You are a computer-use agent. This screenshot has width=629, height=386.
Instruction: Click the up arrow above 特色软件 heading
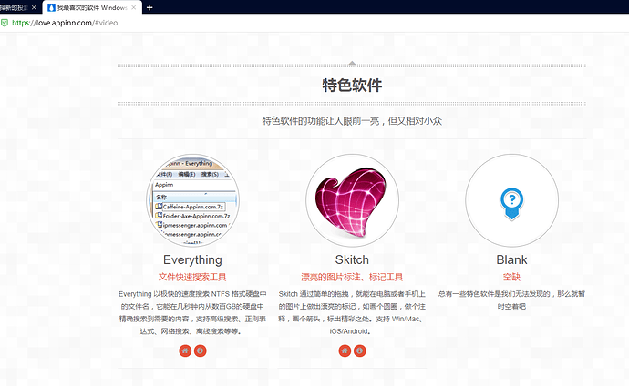352,63
